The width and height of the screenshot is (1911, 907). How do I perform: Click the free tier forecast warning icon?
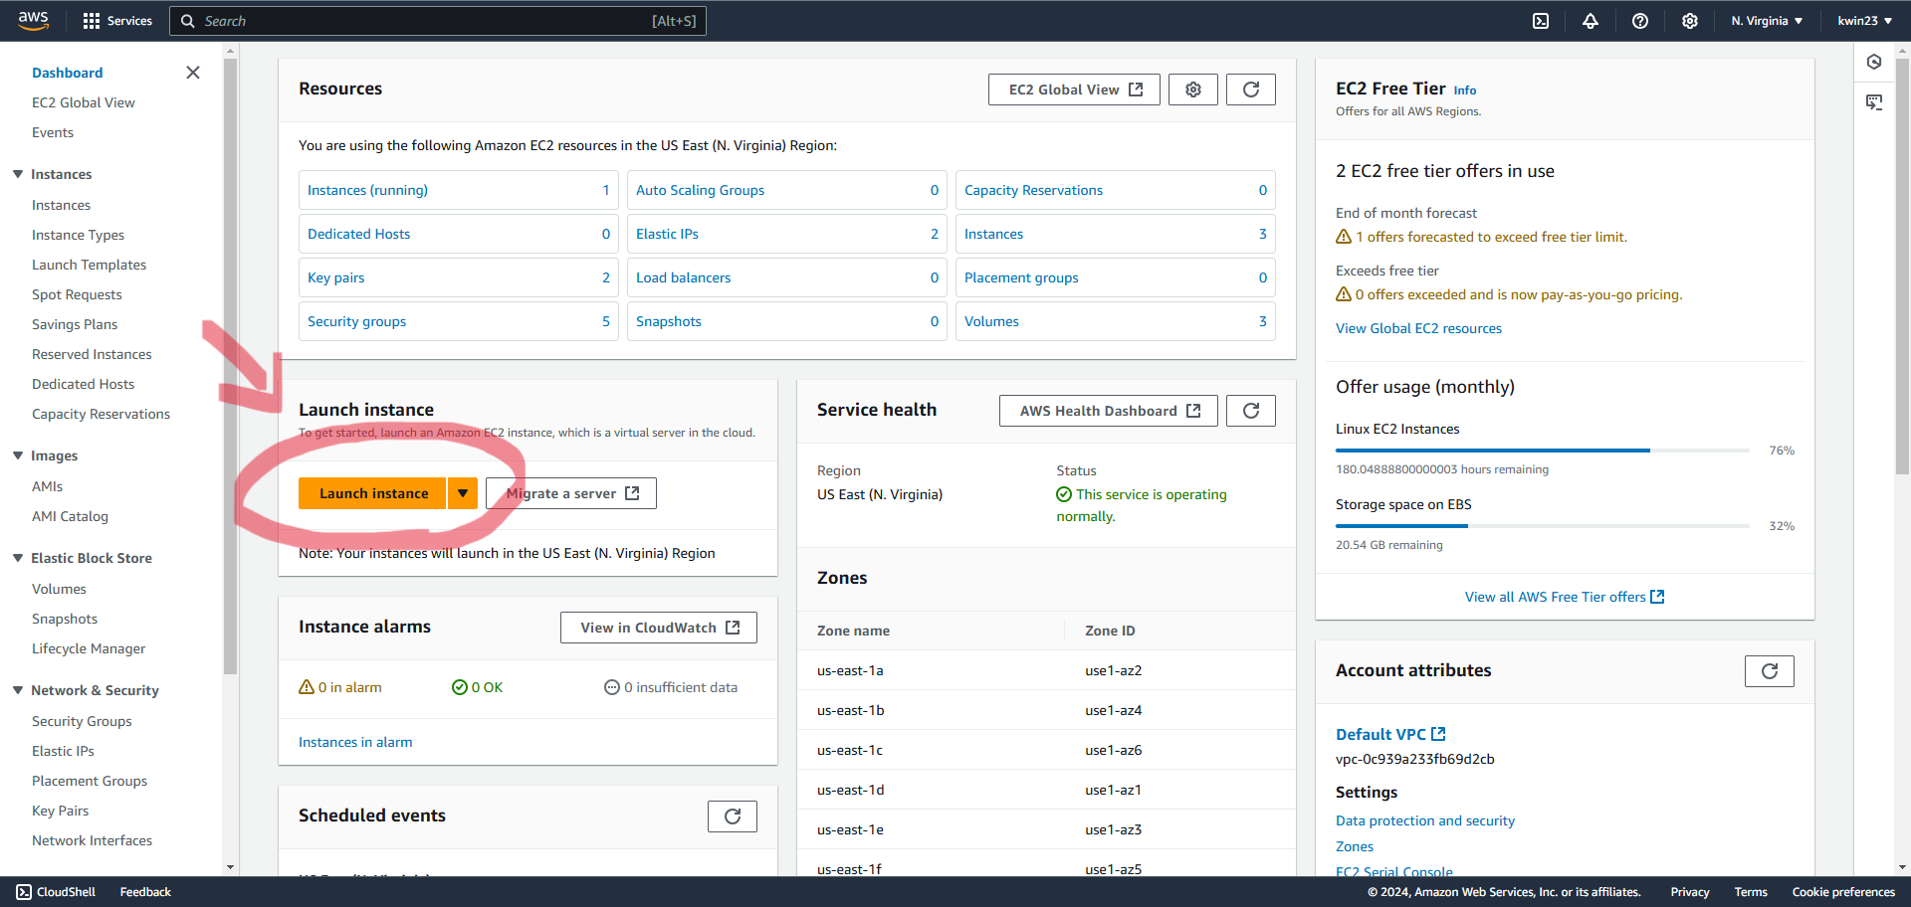1344,237
